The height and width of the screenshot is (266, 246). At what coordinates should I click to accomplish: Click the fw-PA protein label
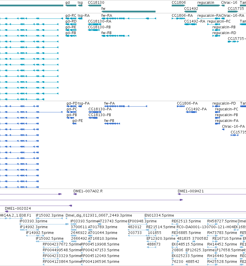pos(110,103)
